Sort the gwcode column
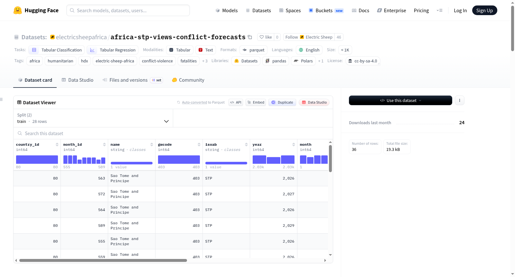Viewport: 515px width, 277px height. pyautogui.click(x=199, y=144)
